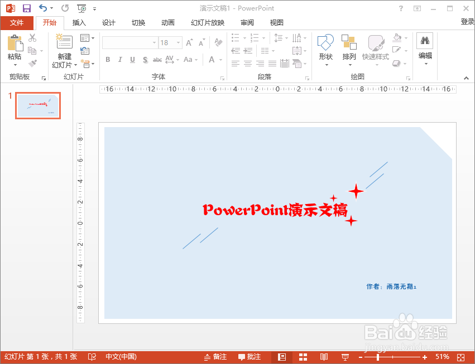The width and height of the screenshot is (475, 364).
Task: Insert a shape from Shapes gallery
Action: (325, 50)
